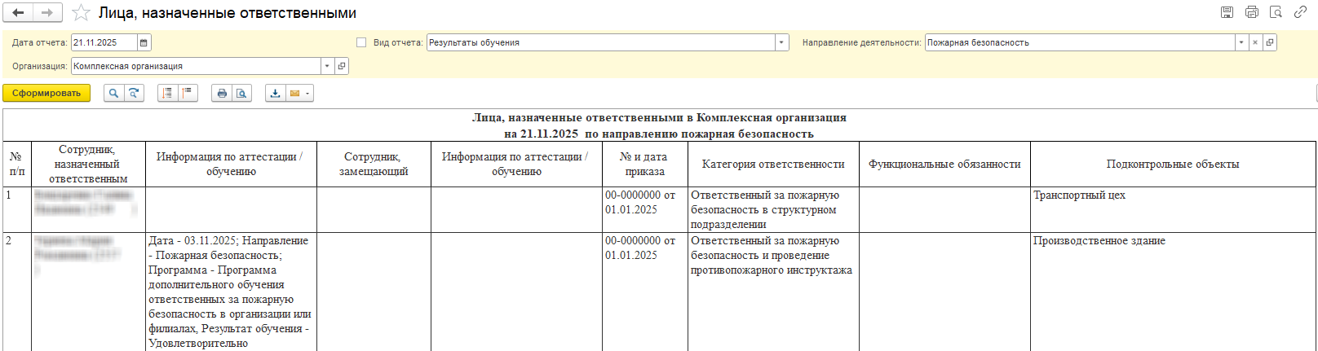This screenshot has width=1318, height=351.
Task: Open the calendar picker for Дата отчета
Action: click(144, 43)
